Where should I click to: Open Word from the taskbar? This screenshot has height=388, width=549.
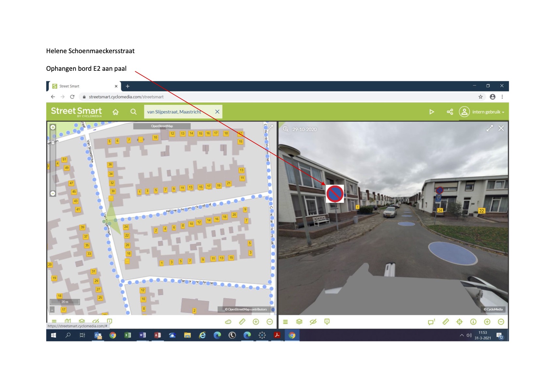pyautogui.click(x=143, y=335)
